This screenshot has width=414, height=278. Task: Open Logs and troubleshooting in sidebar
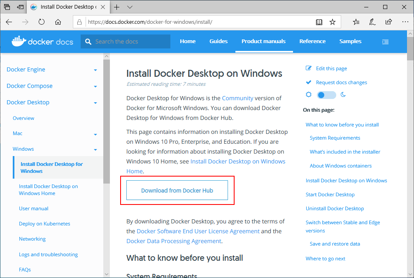(48, 255)
